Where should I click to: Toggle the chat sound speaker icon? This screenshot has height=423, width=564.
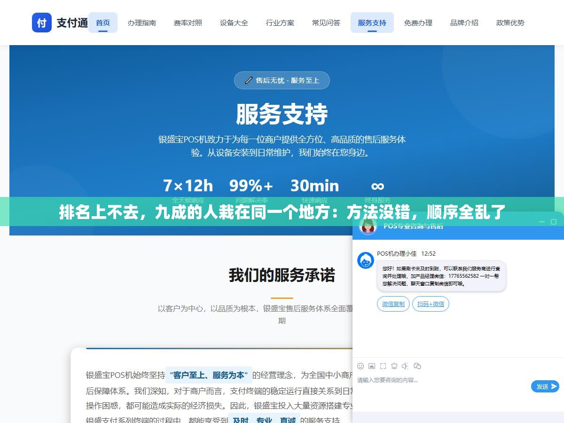pyautogui.click(x=405, y=366)
